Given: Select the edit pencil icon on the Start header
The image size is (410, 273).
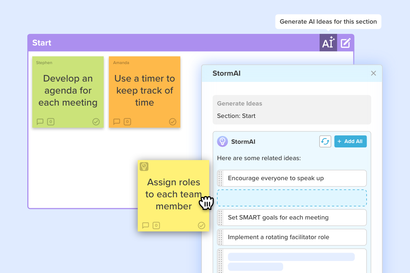Looking at the screenshot, I should click(345, 42).
